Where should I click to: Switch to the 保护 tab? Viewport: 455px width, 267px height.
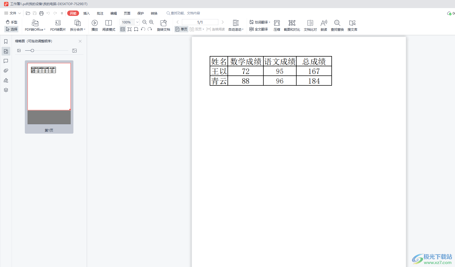[x=140, y=13]
